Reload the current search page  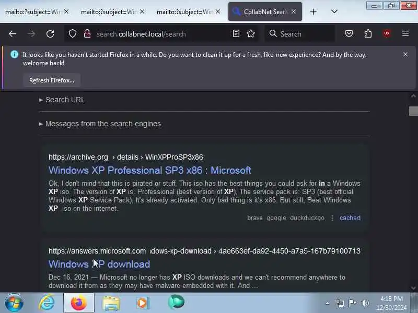click(x=50, y=34)
